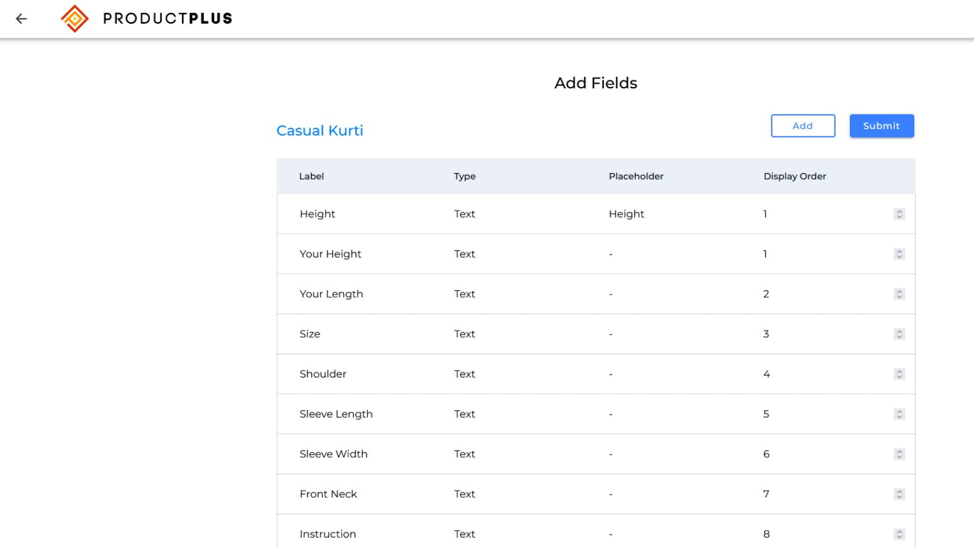Click the Display Order column header
974x548 pixels.
(794, 176)
